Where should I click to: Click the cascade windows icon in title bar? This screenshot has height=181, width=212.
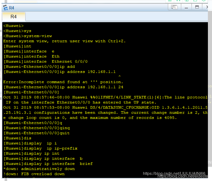[174, 7]
